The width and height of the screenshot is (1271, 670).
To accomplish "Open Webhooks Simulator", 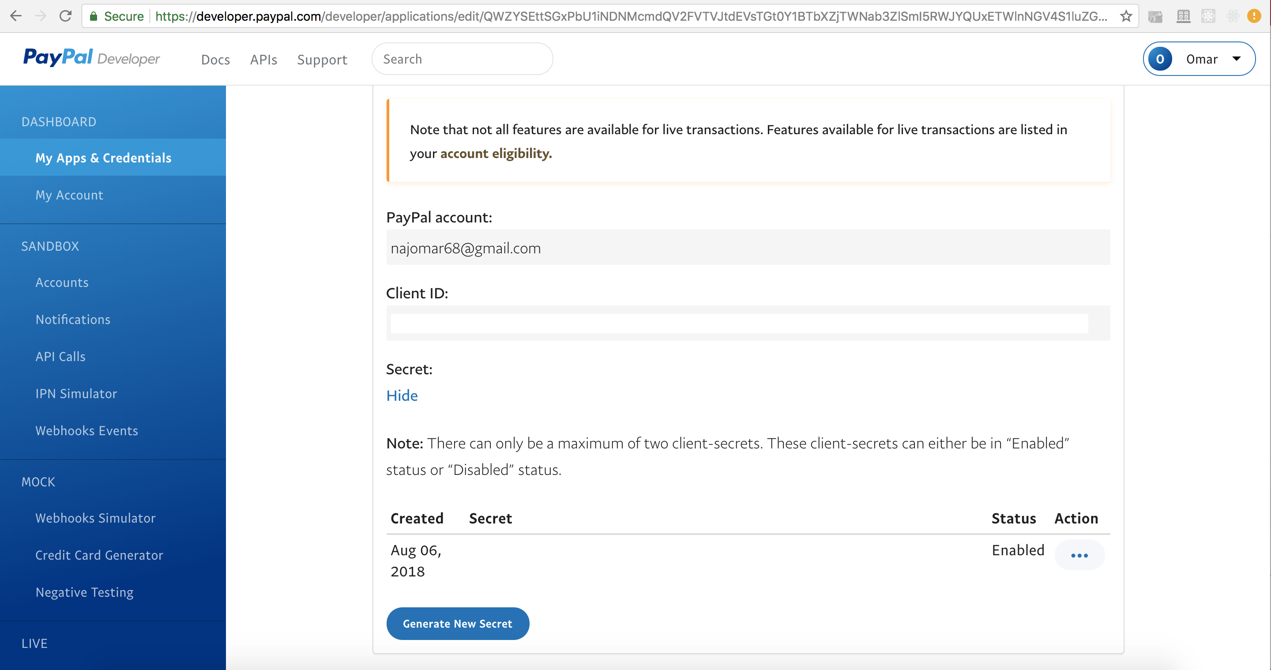I will pos(96,518).
